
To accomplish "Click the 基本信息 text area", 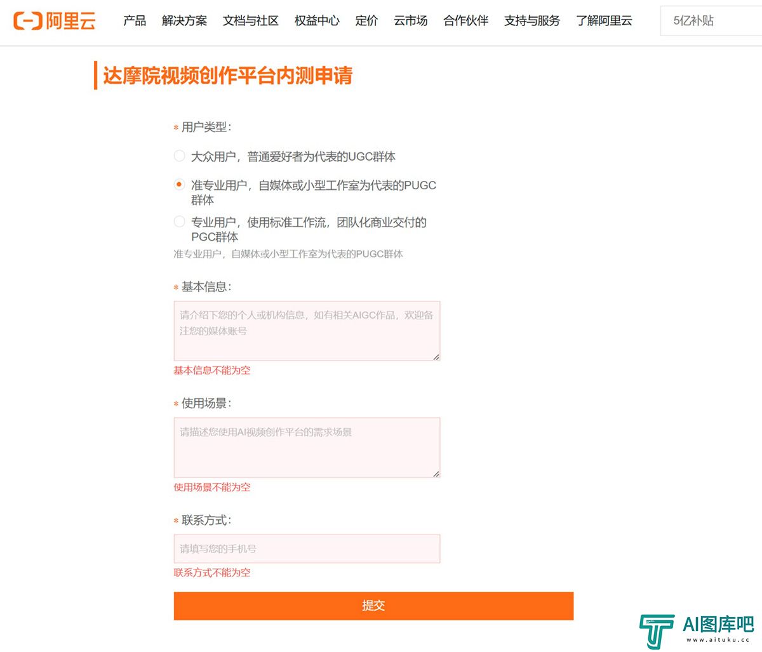I will pyautogui.click(x=307, y=331).
